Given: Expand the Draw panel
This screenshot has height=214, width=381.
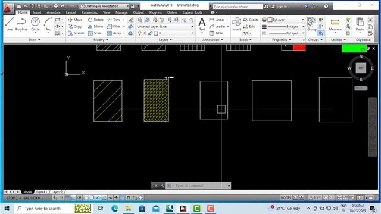Looking at the screenshot, I should pos(35,40).
